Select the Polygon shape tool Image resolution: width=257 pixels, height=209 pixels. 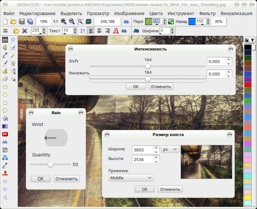tap(5, 103)
